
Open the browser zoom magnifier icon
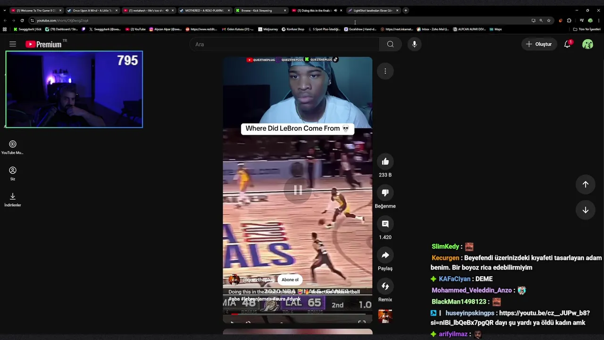[541, 20]
